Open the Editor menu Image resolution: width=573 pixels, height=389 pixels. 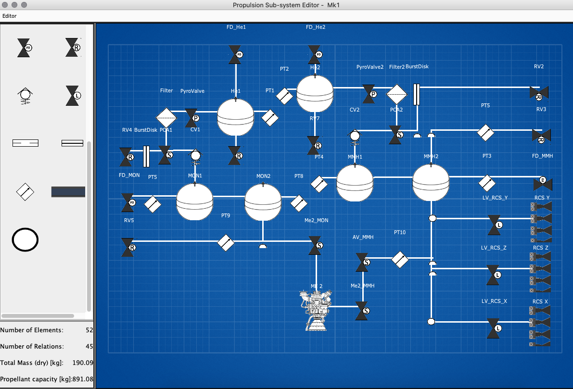click(x=10, y=16)
